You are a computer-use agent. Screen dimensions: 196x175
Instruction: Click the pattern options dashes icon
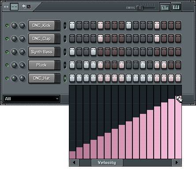coord(14,7)
